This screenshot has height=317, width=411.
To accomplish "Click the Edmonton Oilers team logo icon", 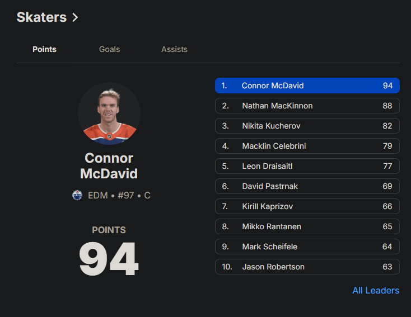I will pyautogui.click(x=77, y=195).
